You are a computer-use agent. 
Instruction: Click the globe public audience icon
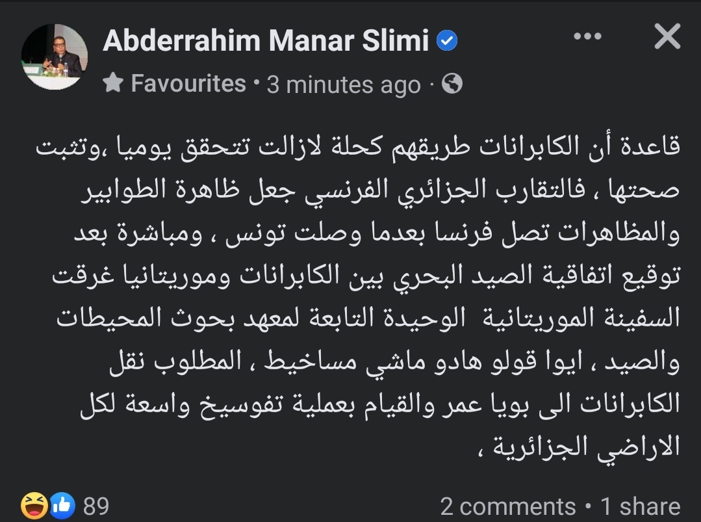point(452,83)
